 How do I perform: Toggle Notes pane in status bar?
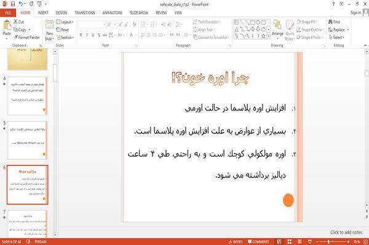[236, 242]
